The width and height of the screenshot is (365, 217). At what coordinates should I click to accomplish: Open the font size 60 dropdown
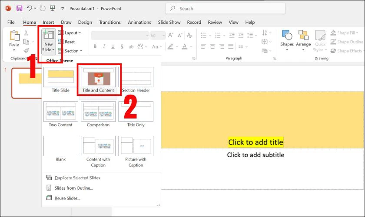point(164,36)
